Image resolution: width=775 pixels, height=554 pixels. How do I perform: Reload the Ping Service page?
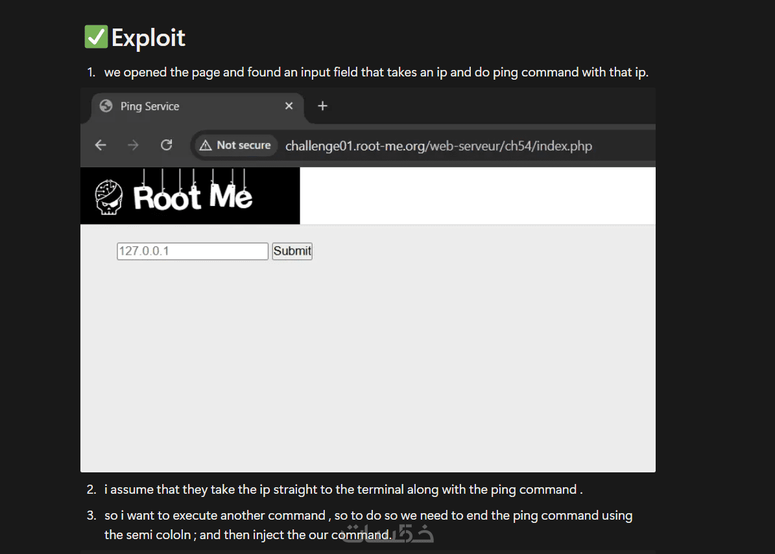coord(167,145)
